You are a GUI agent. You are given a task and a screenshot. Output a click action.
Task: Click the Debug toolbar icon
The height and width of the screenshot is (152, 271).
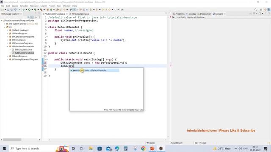[x=23, y=10]
